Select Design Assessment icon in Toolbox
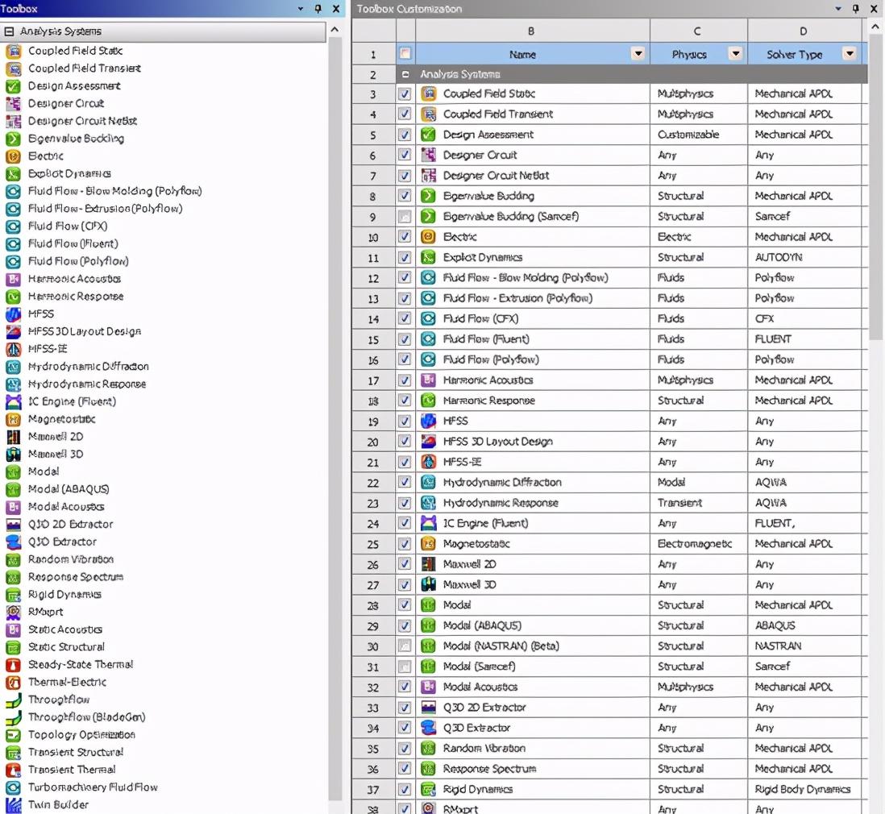The height and width of the screenshot is (814, 885). pyautogui.click(x=13, y=86)
